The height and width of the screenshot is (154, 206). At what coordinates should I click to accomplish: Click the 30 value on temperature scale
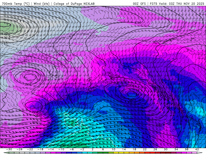click(166, 149)
